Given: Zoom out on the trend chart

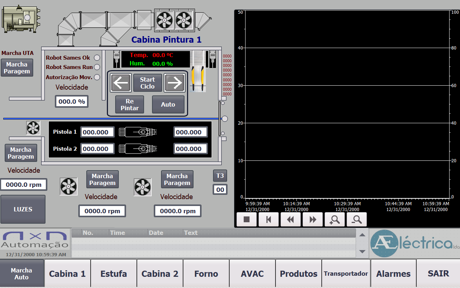Looking at the screenshot, I should (356, 219).
